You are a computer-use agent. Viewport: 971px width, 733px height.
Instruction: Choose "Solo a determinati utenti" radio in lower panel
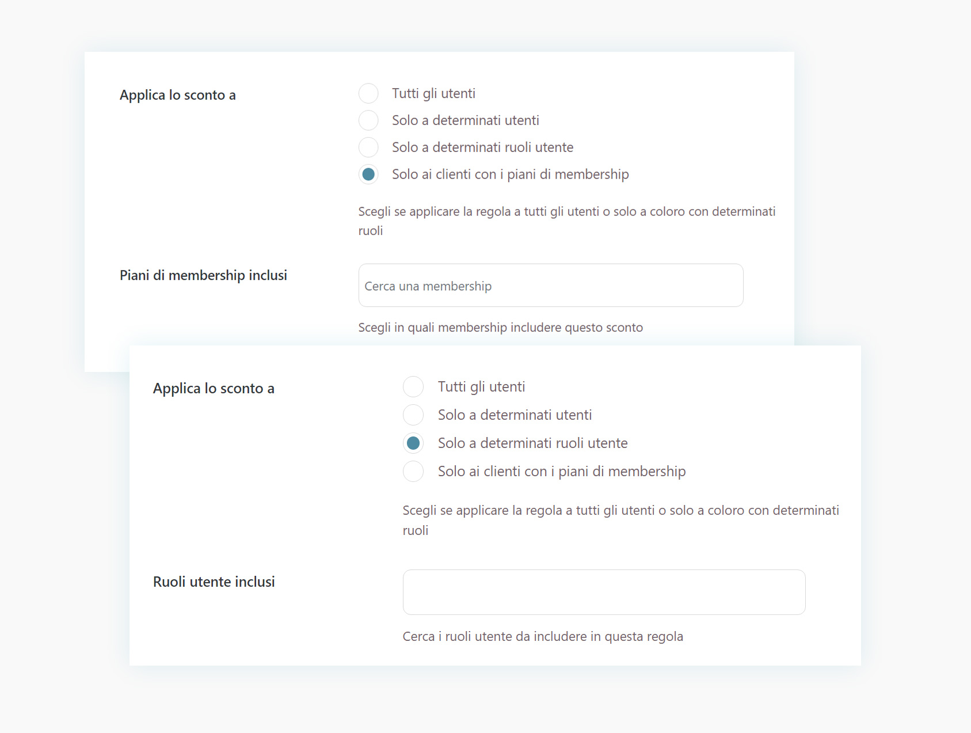pyautogui.click(x=413, y=415)
